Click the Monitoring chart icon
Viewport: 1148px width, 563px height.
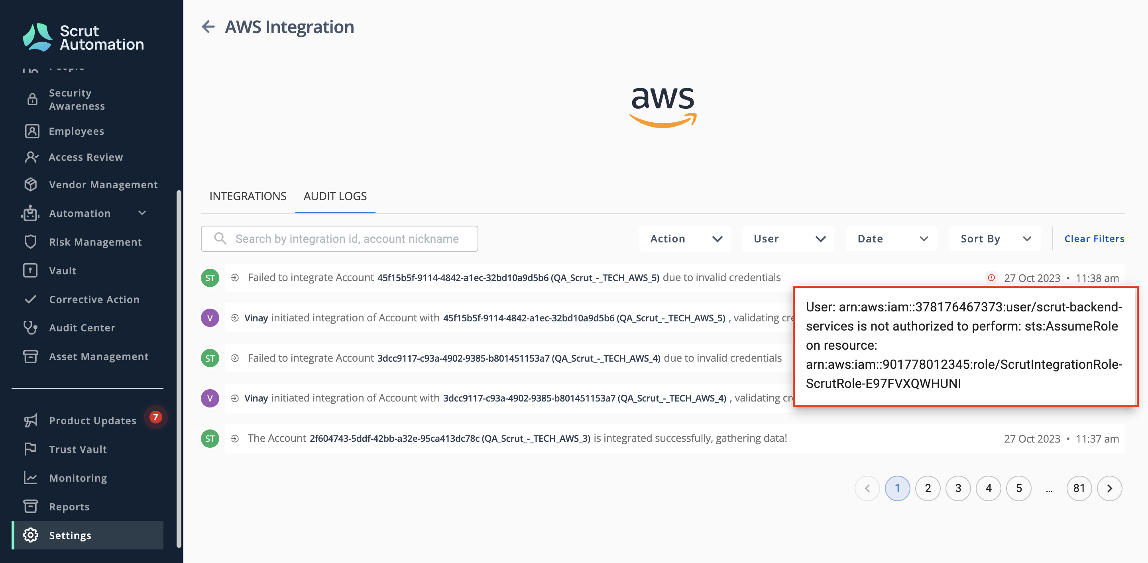coord(30,478)
